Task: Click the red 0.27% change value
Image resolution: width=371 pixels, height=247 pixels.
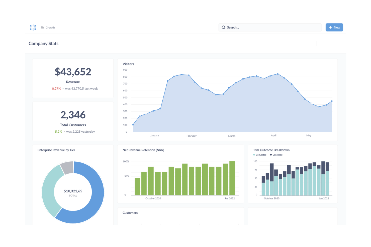Action: [56, 89]
